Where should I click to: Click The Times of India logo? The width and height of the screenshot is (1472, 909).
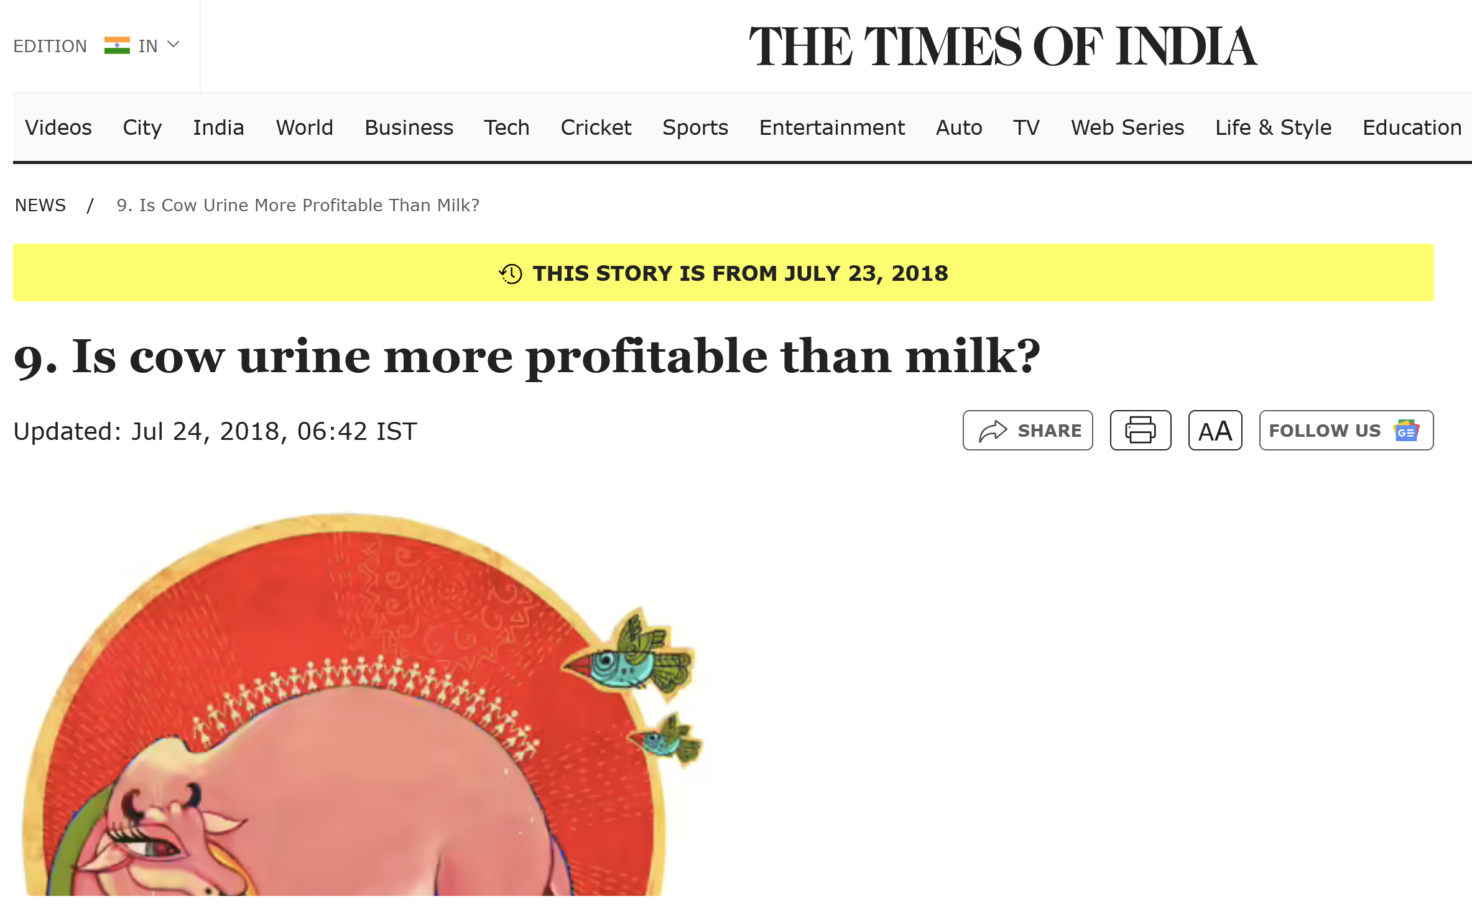pos(1002,47)
